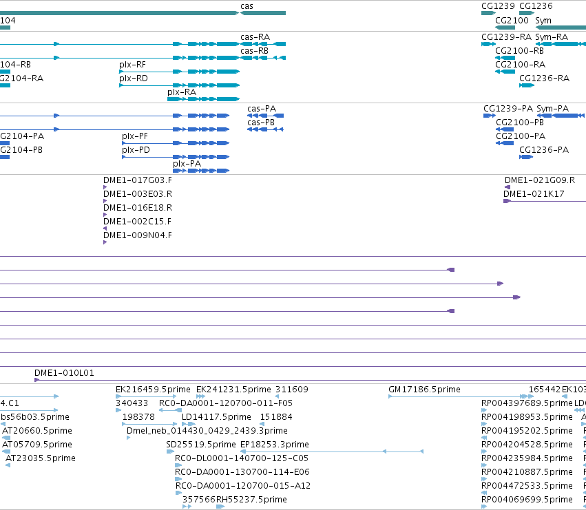This screenshot has width=586, height=510.
Task: Select the CG2100 gene label
Action: 512,21
